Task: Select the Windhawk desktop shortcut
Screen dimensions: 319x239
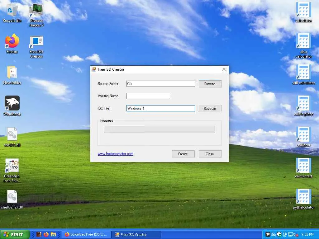Action: (x=12, y=106)
